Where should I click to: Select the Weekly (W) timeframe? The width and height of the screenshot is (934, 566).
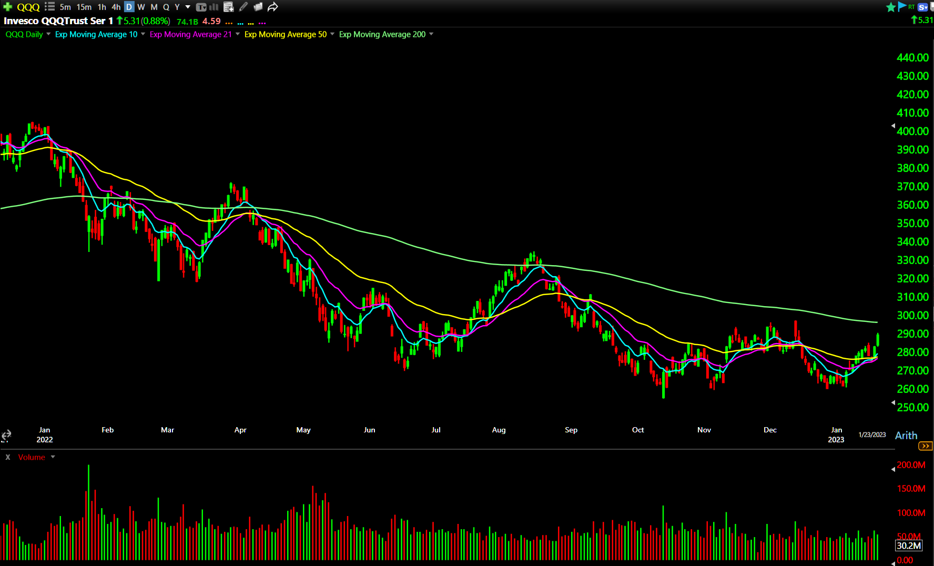point(141,7)
